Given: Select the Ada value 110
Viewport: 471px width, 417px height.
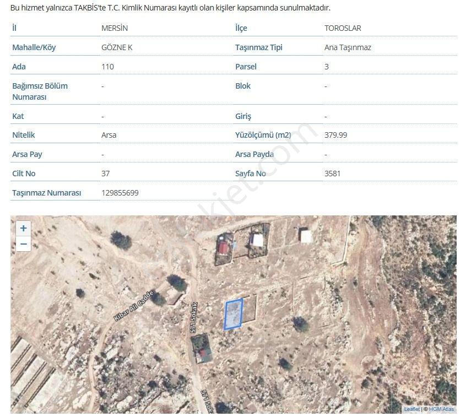Looking at the screenshot, I should pyautogui.click(x=107, y=67).
